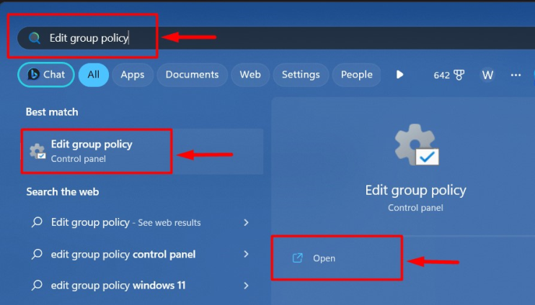Switch to the Web filter

point(250,75)
